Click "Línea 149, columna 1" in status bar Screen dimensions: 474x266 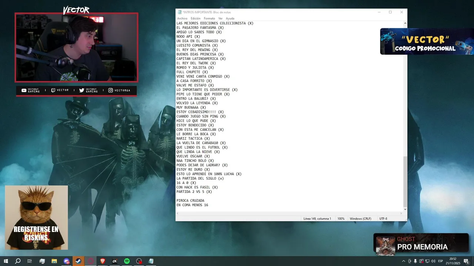point(317,219)
